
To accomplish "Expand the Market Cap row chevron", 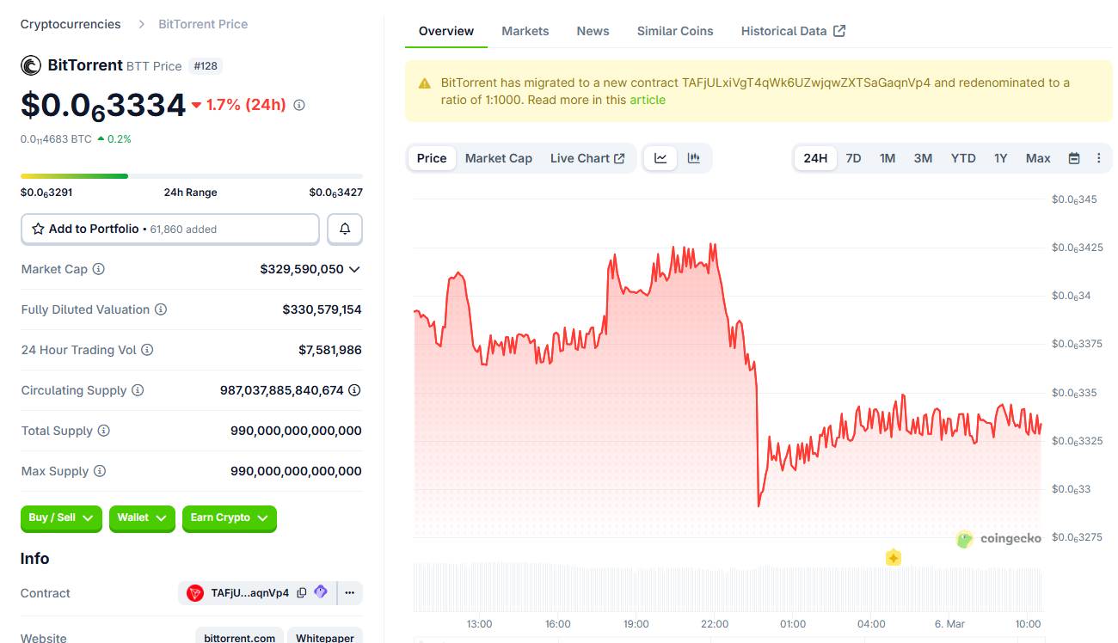I will 355,268.
